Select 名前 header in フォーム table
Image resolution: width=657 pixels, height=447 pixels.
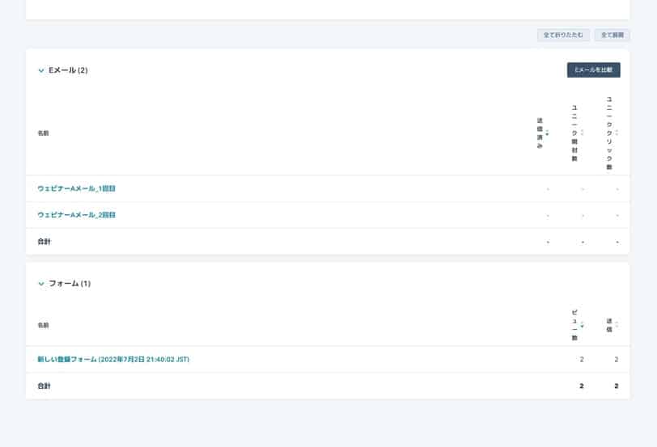coord(43,325)
